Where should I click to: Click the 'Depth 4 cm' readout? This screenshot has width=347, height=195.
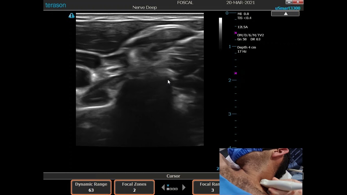click(x=247, y=47)
